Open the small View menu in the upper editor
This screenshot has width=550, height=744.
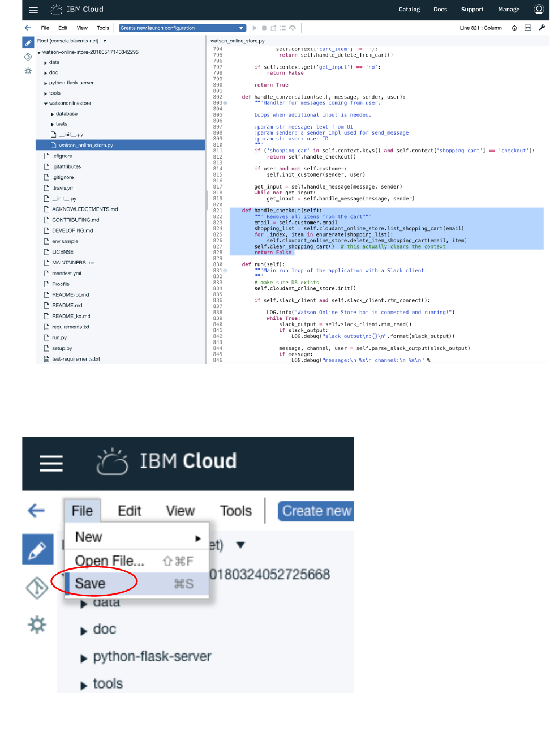82,28
